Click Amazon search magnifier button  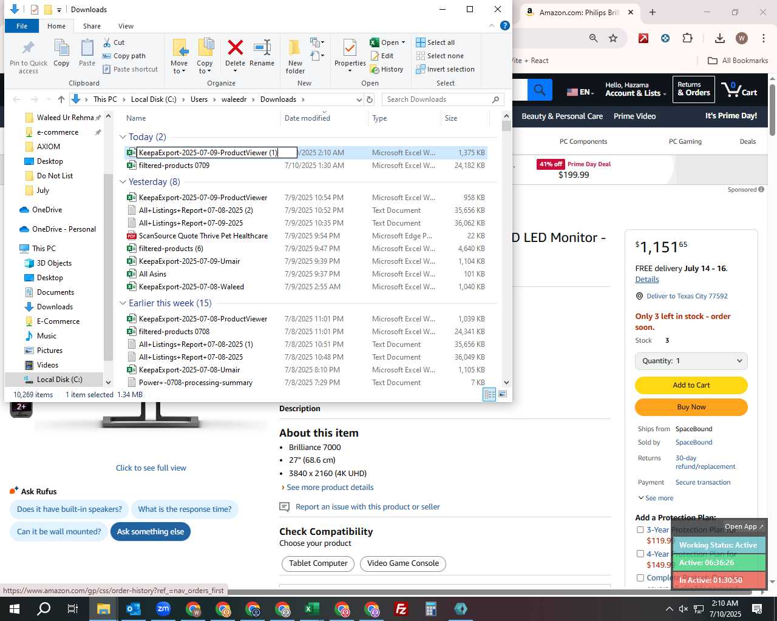coord(540,91)
